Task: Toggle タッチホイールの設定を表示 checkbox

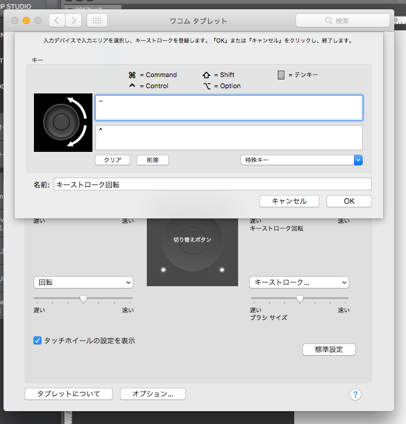Action: 37,340
